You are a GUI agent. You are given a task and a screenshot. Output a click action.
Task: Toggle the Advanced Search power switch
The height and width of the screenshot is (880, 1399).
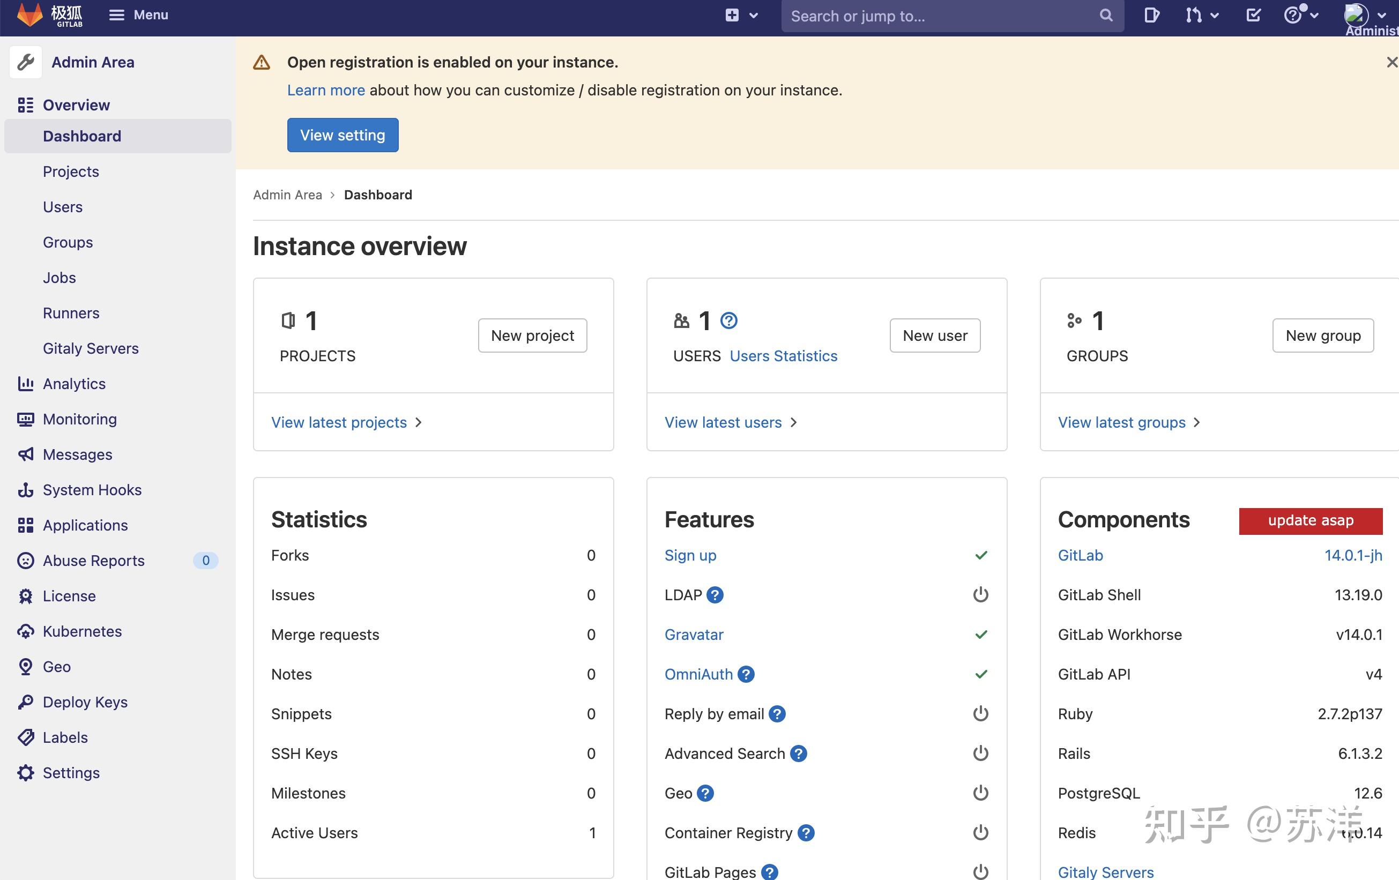click(980, 753)
